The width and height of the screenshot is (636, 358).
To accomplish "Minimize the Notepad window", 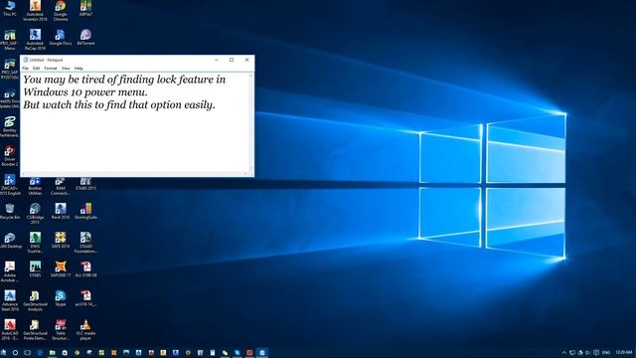I will (x=217, y=60).
